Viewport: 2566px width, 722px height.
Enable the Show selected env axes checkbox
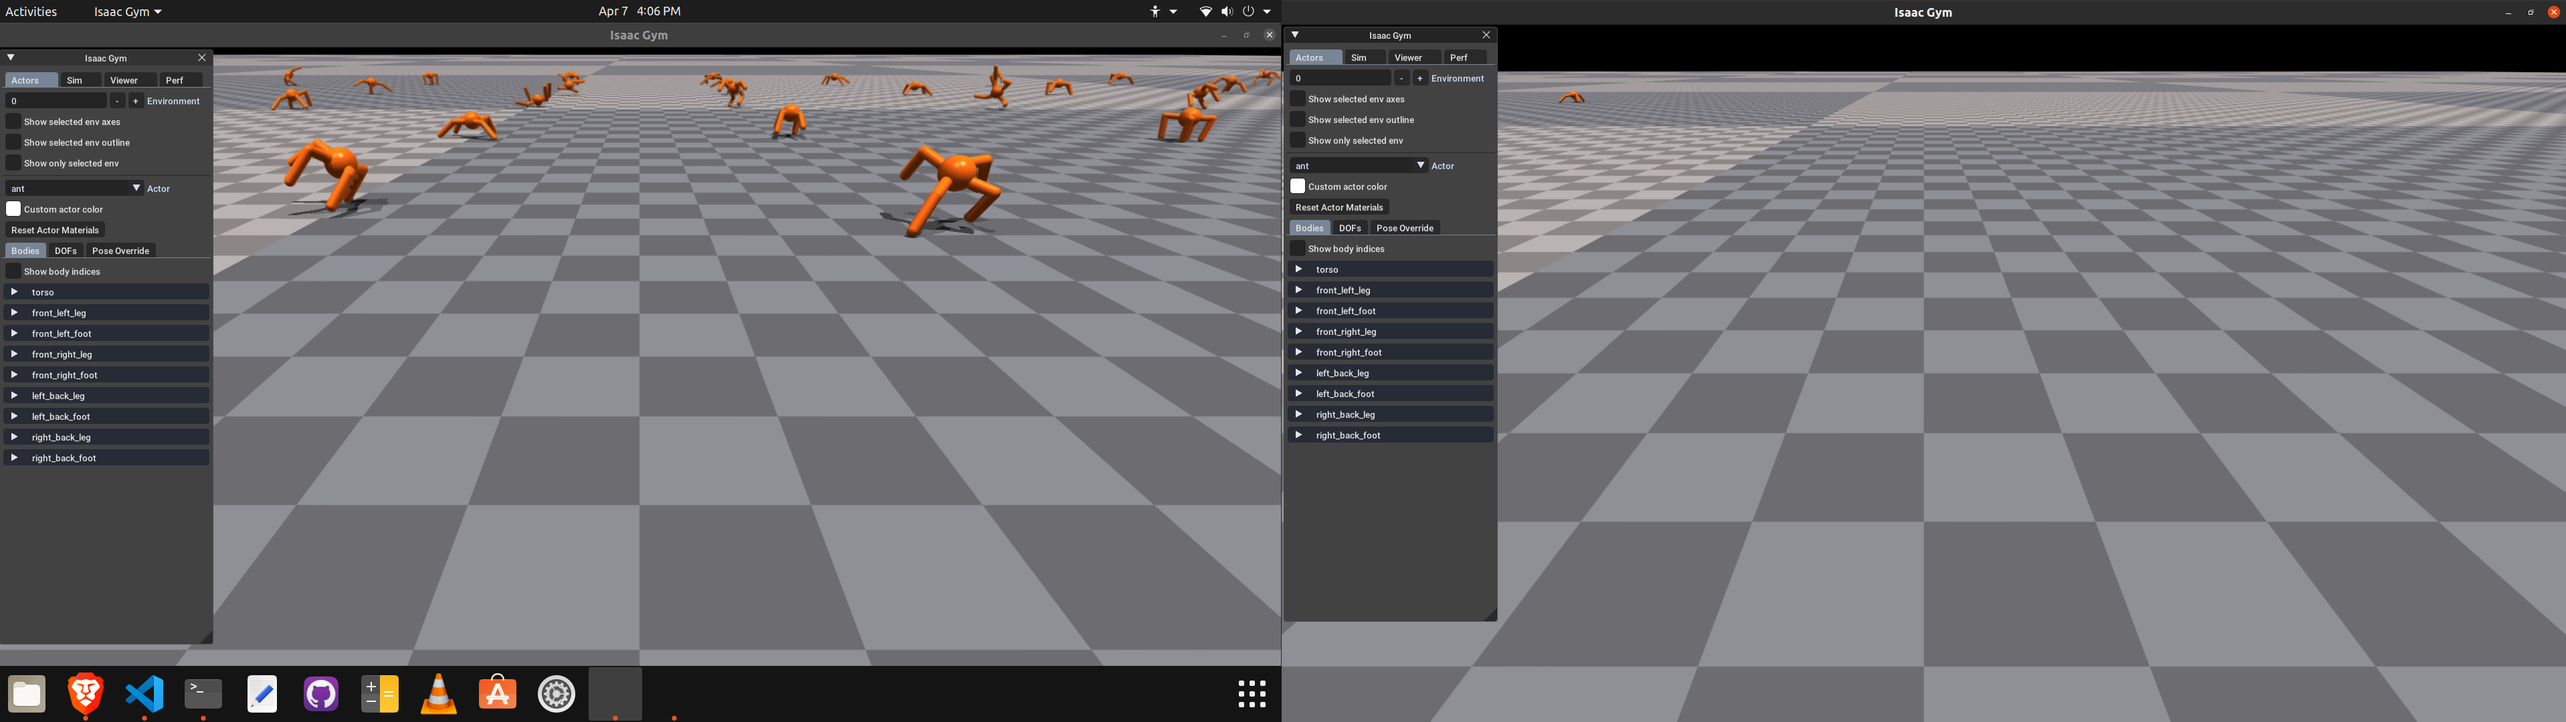pyautogui.click(x=14, y=120)
